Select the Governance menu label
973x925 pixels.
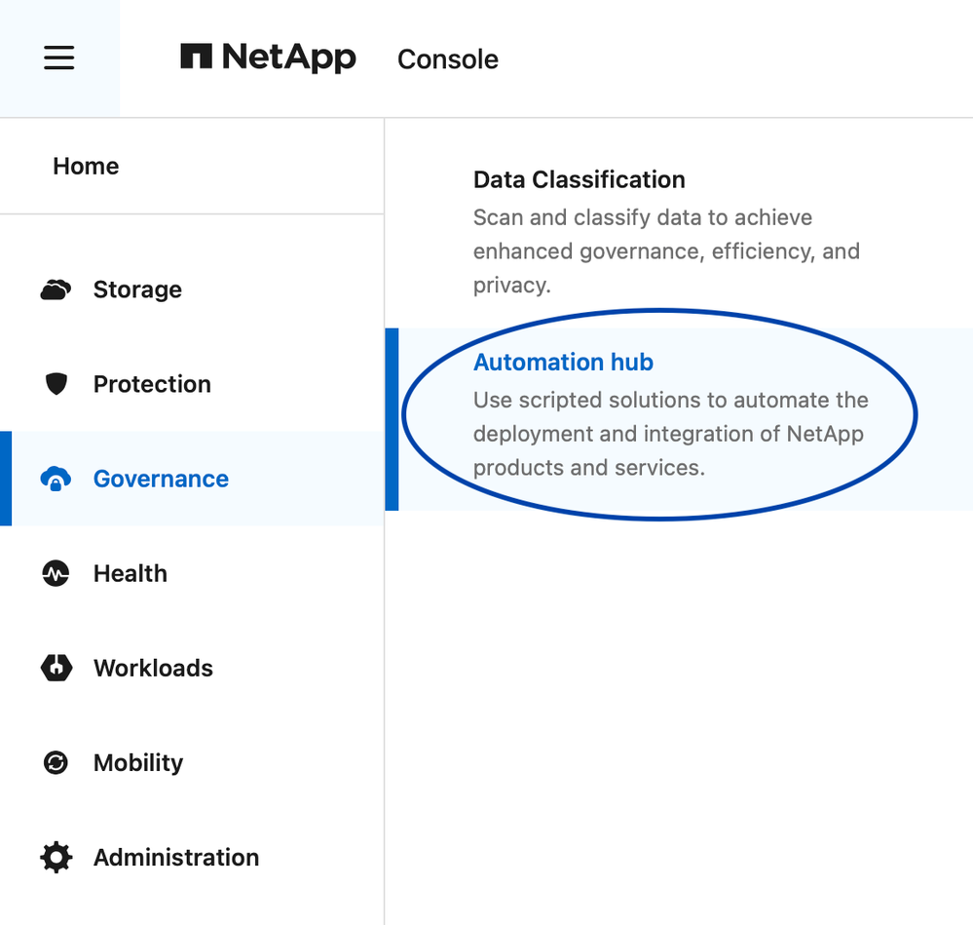(161, 479)
